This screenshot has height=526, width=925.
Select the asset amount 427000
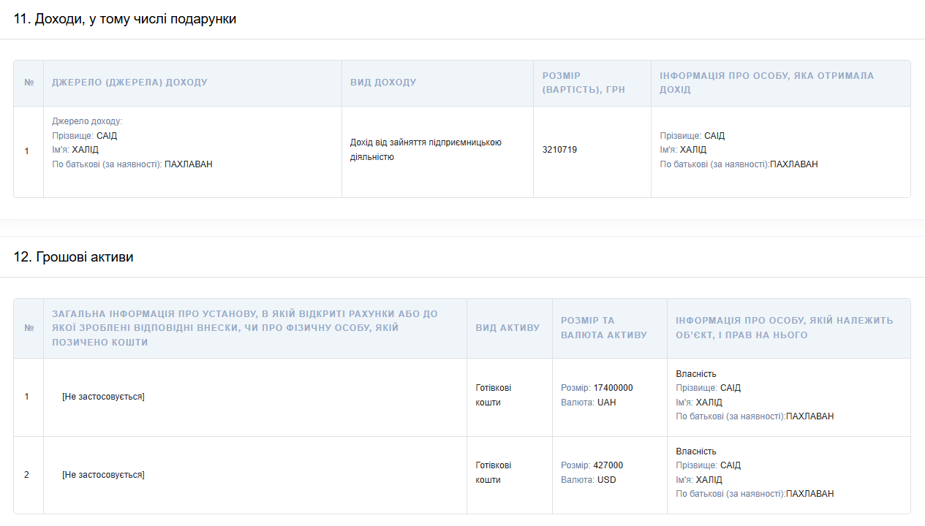pos(608,465)
